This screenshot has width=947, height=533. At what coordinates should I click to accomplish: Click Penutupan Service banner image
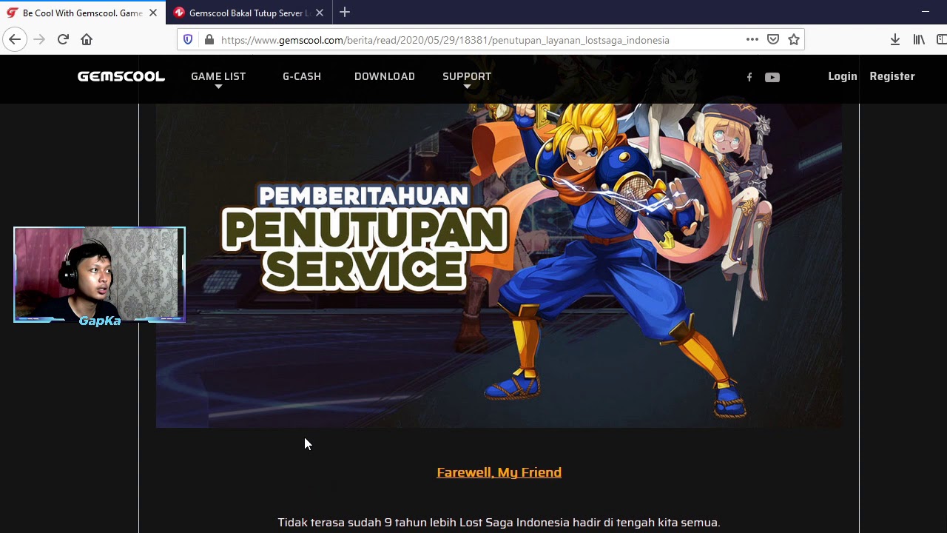tap(499, 266)
